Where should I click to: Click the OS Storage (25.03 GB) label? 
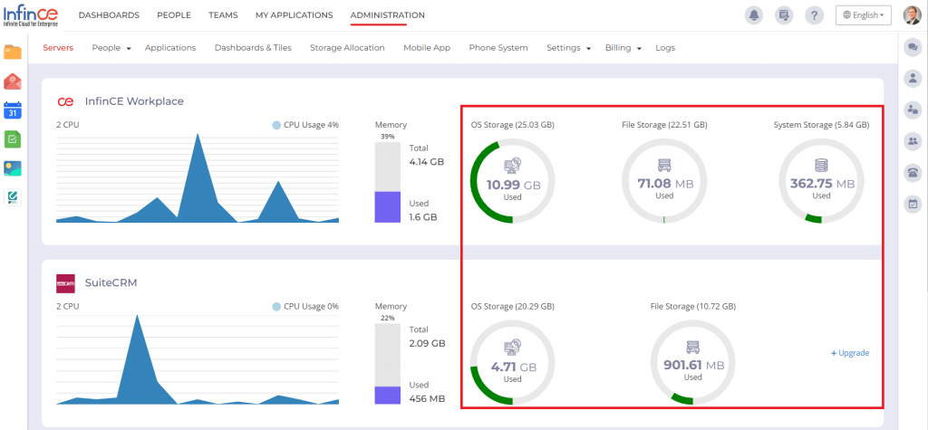(x=513, y=125)
